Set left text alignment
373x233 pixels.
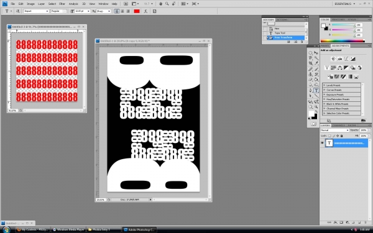click(117, 11)
